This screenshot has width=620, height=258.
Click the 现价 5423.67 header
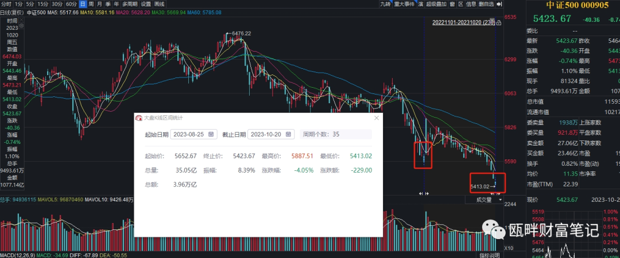552,200
